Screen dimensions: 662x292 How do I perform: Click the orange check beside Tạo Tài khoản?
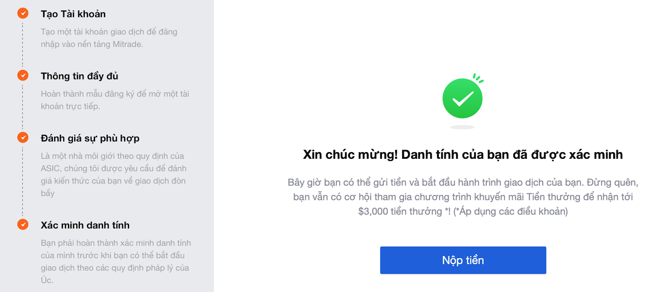(23, 14)
